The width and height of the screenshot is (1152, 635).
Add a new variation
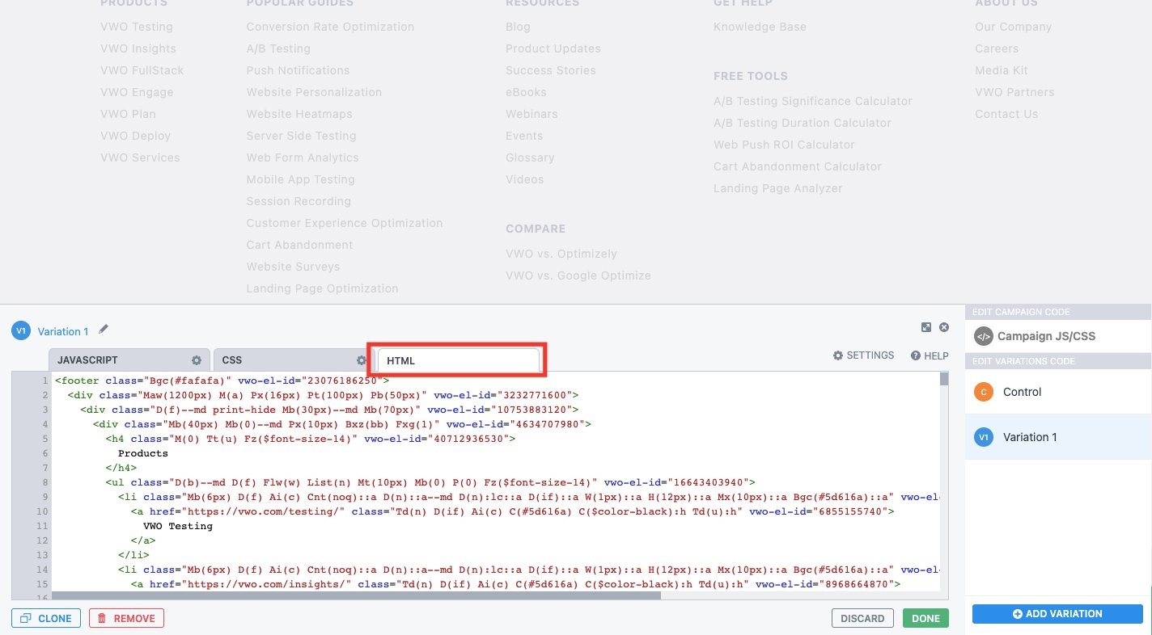[1057, 613]
